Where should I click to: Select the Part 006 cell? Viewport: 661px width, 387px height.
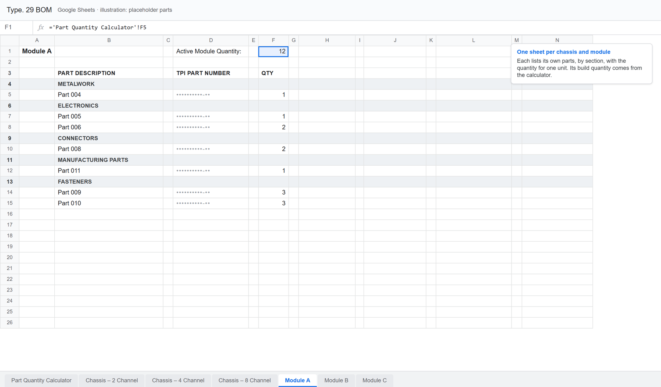point(109,127)
